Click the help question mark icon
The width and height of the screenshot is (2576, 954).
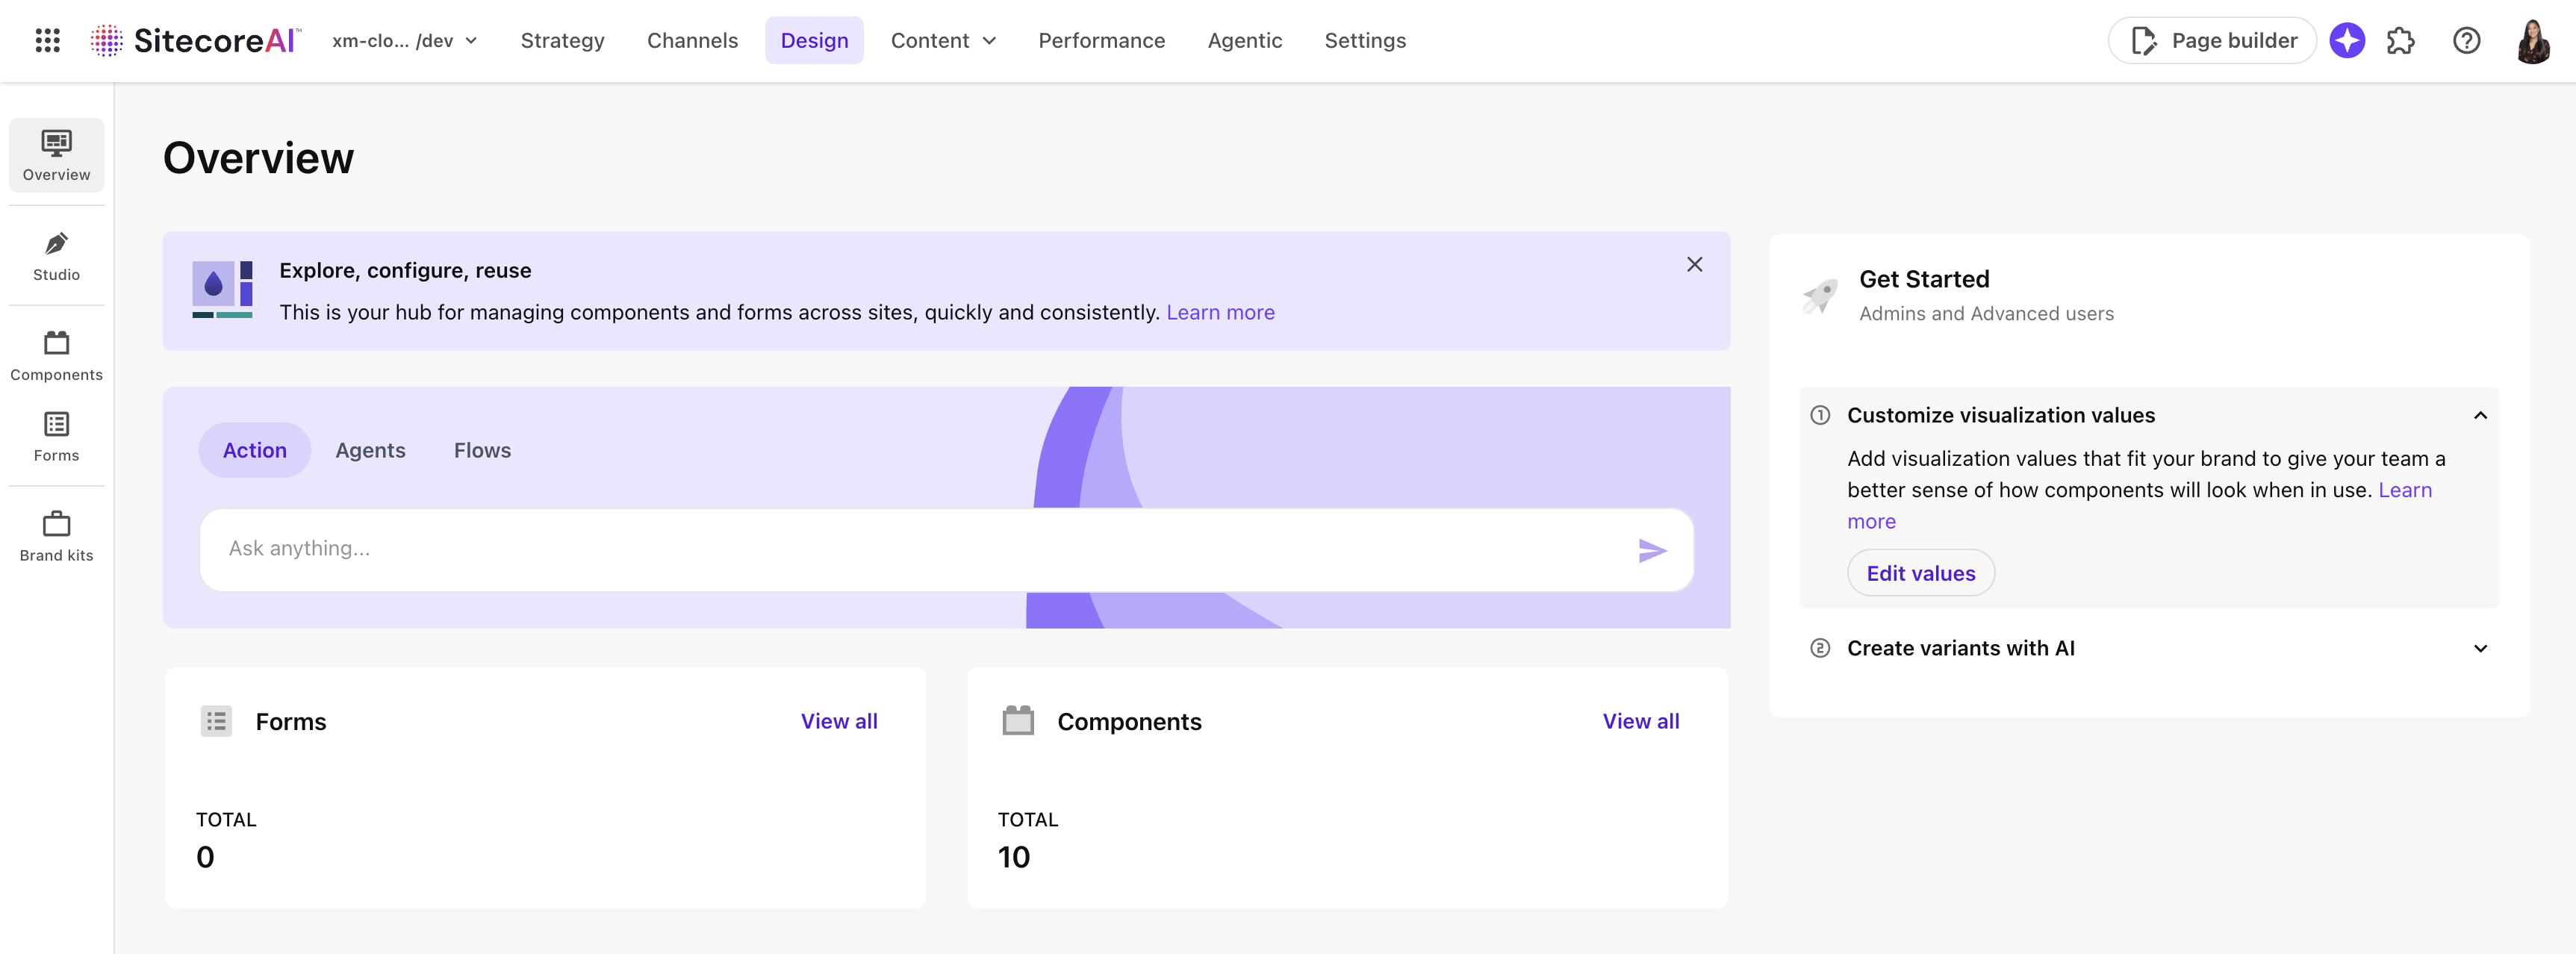pyautogui.click(x=2467, y=40)
